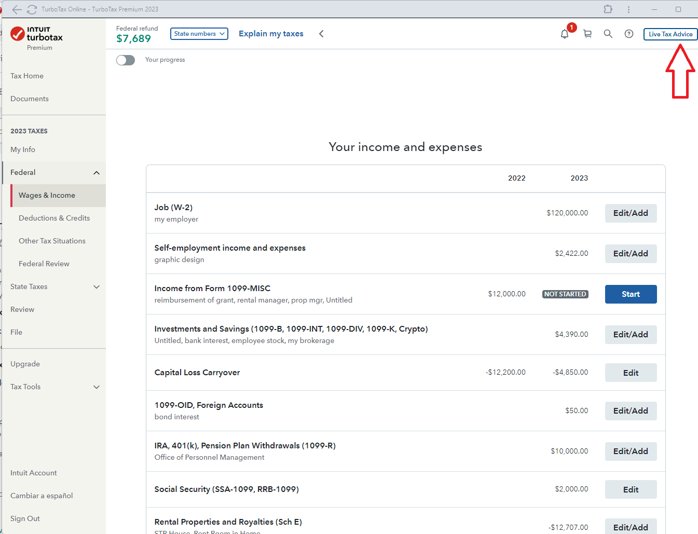Open Other Tax Situations
Viewport: 698px width, 534px height.
coord(52,241)
